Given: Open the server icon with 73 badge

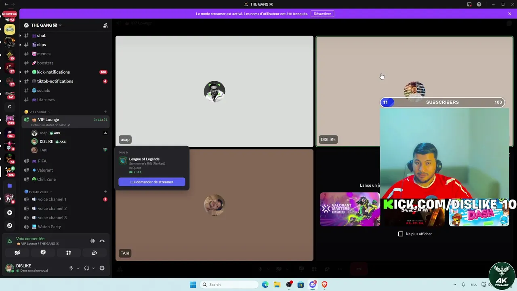Looking at the screenshot, I should [x=10, y=158].
